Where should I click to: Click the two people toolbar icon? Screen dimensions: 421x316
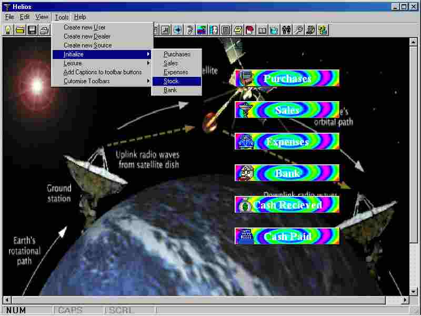tap(286, 30)
